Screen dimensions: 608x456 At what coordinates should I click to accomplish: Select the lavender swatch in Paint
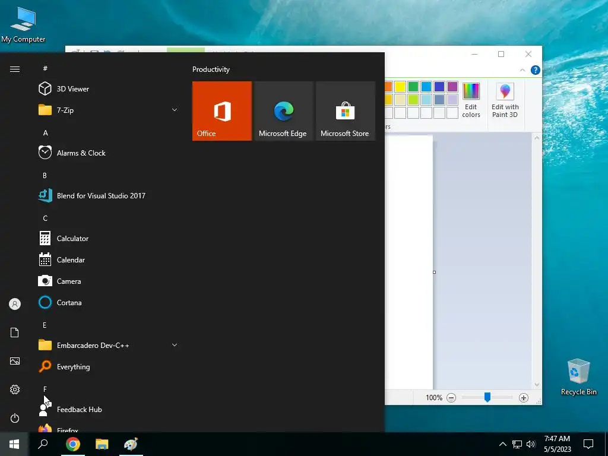click(452, 100)
